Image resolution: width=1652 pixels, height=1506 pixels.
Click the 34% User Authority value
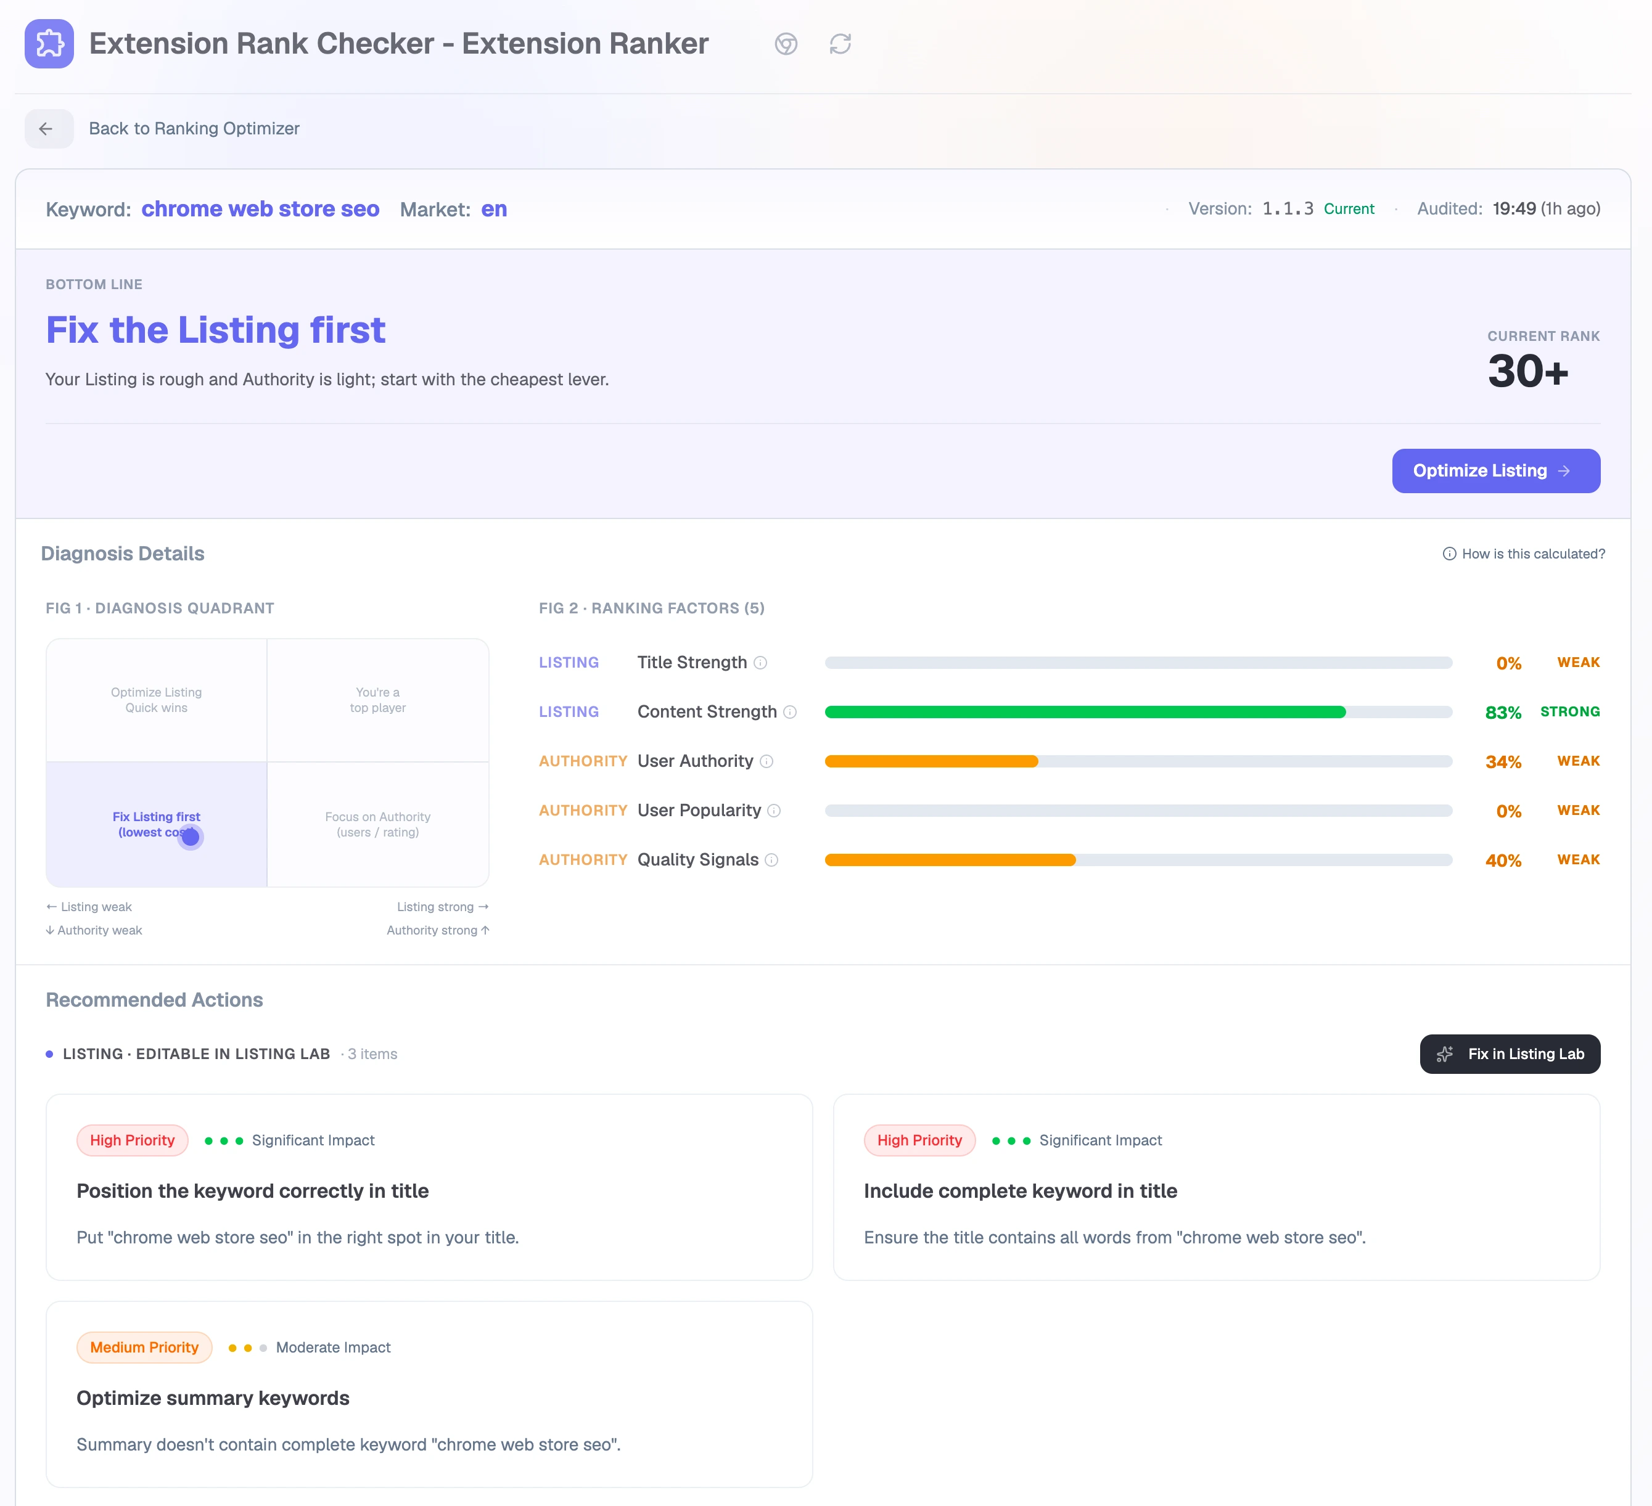pyautogui.click(x=1503, y=762)
